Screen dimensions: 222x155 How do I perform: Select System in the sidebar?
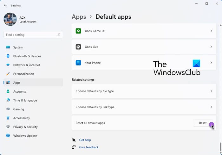point(18,47)
